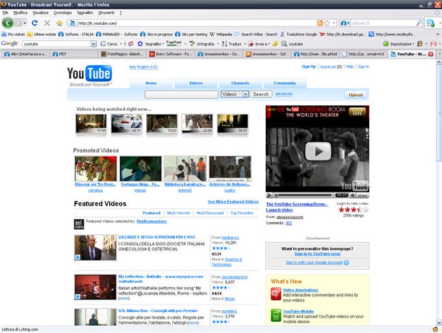442x333 pixels.
Task: Add My reflection video to QuickList plus icon
Action: pos(77,297)
